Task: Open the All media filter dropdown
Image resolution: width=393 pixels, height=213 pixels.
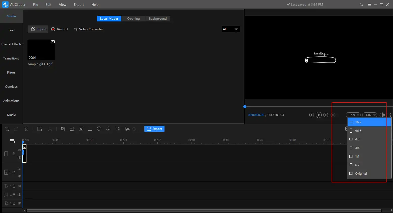Action: click(x=231, y=29)
